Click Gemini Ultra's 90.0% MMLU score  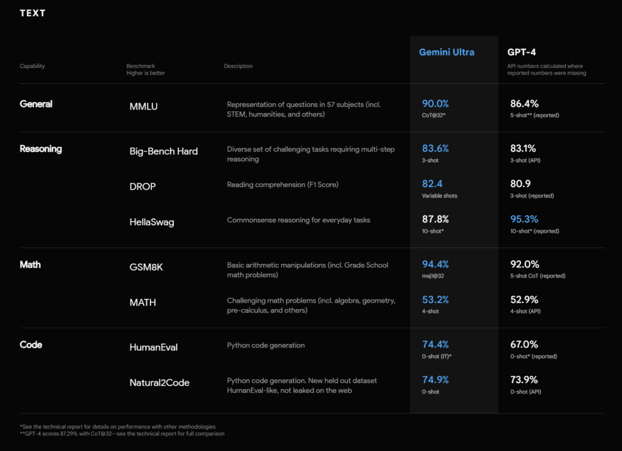click(436, 104)
